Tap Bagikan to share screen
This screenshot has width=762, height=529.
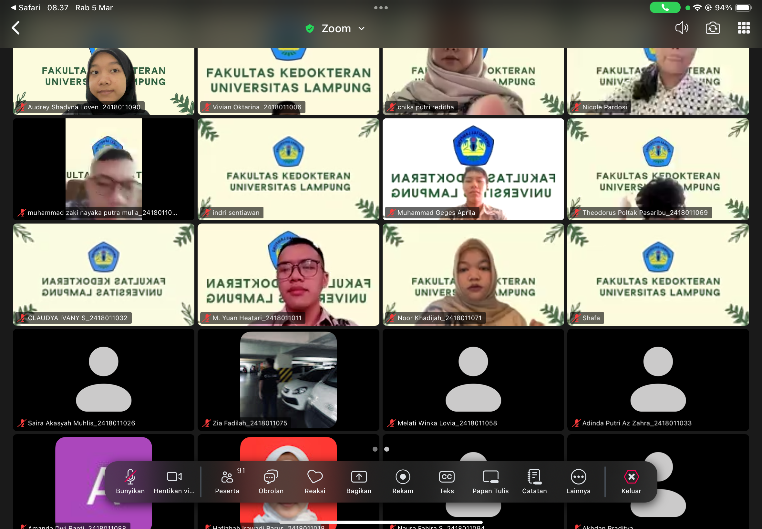pos(359,482)
